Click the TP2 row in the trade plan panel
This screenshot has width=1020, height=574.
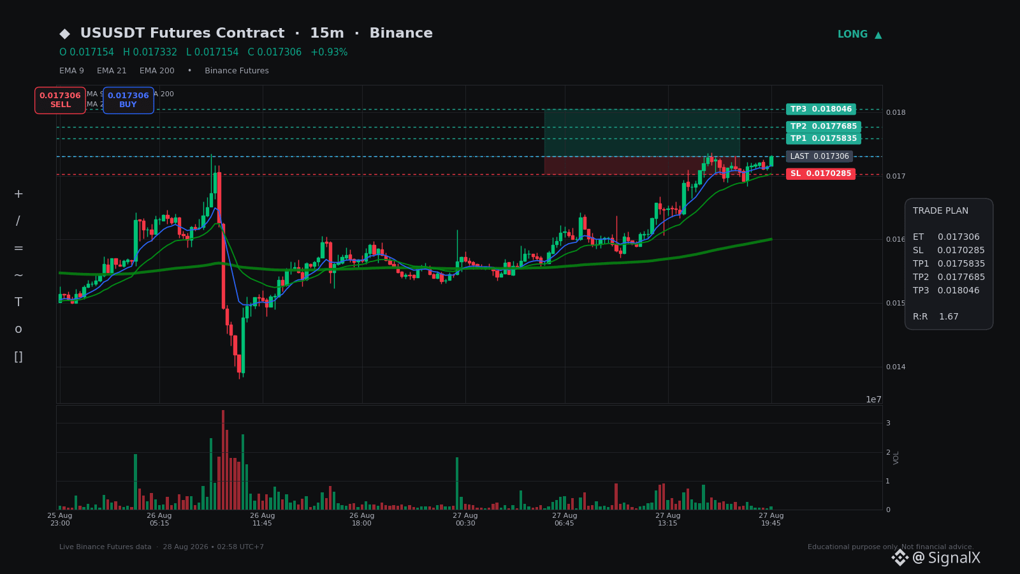[x=949, y=277]
